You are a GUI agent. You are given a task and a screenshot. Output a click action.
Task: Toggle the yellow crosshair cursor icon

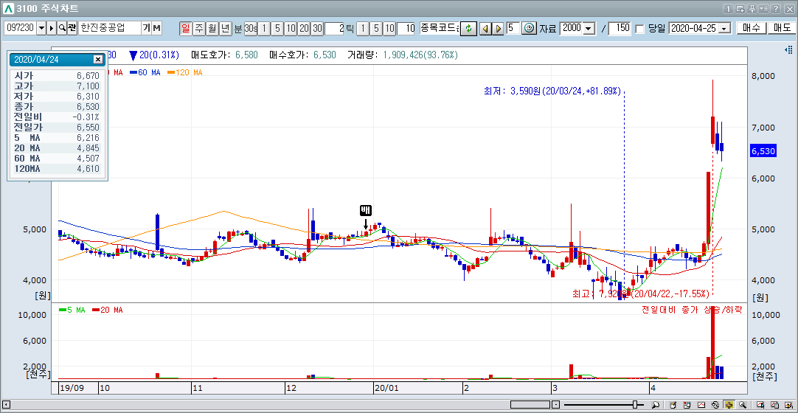pyautogui.click(x=729, y=406)
